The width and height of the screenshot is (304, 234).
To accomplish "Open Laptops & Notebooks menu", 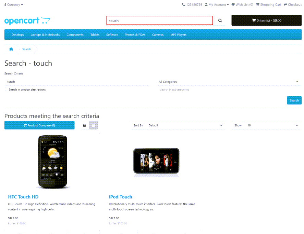I will point(45,35).
